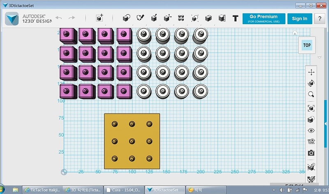
Task: Undo the last action
Action: tap(58, 18)
